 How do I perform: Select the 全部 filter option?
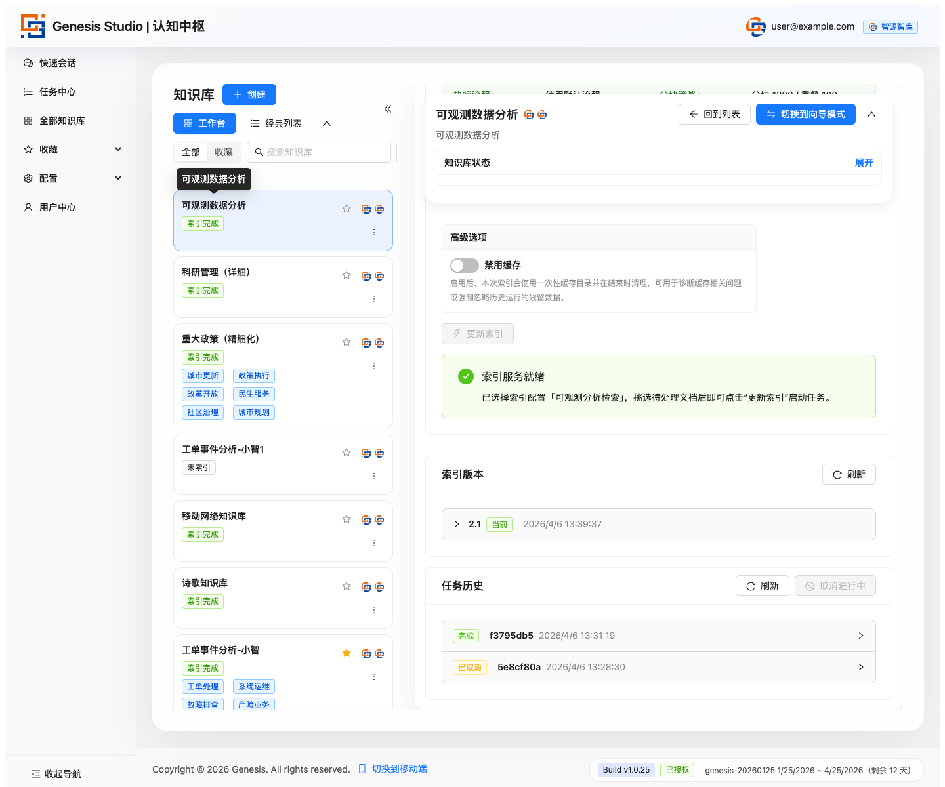pyautogui.click(x=191, y=152)
